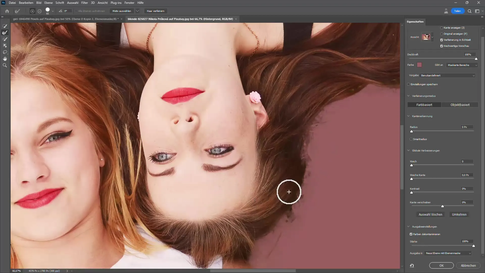Open the tool preset picker brush icon
485x273 pixels.
17,11
